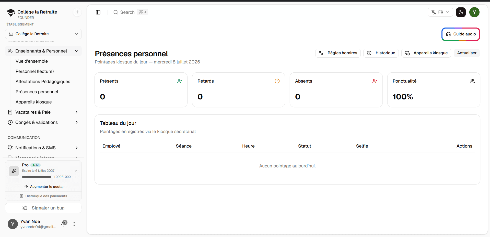Click the sparkle icon in the Pro plan card
The width and height of the screenshot is (490, 237).
pyautogui.click(x=14, y=171)
